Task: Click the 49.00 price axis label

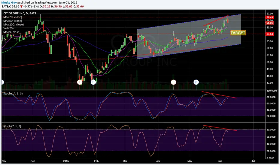Action: pos(270,69)
